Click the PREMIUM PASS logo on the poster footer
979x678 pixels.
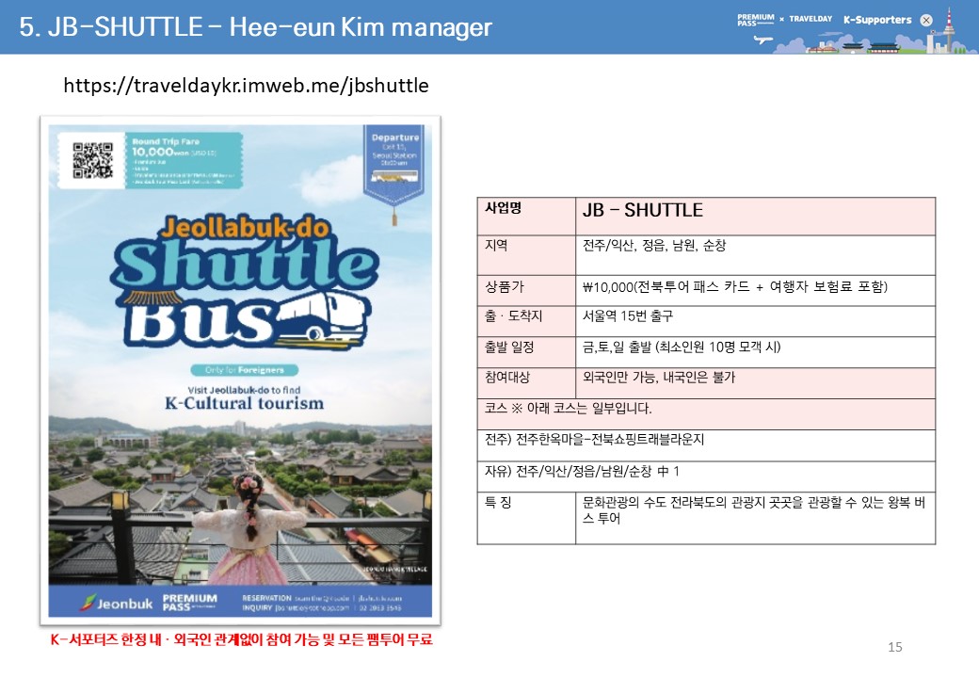pyautogui.click(x=190, y=603)
